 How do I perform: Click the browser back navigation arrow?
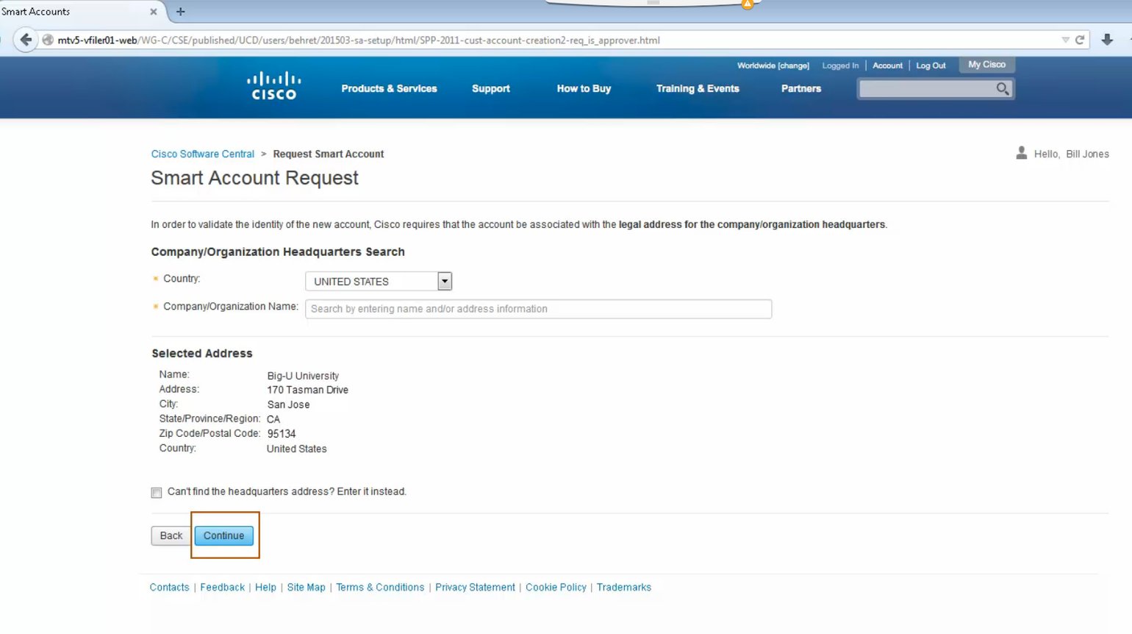pos(26,40)
